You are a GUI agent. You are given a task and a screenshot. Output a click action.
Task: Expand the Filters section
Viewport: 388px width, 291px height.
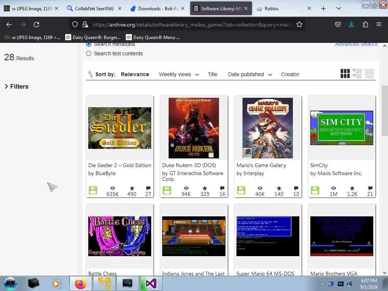coord(17,86)
